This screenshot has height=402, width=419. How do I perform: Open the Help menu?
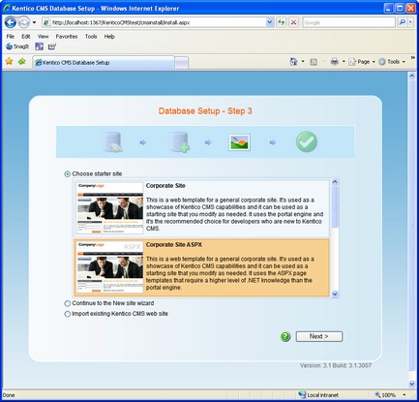(x=109, y=37)
